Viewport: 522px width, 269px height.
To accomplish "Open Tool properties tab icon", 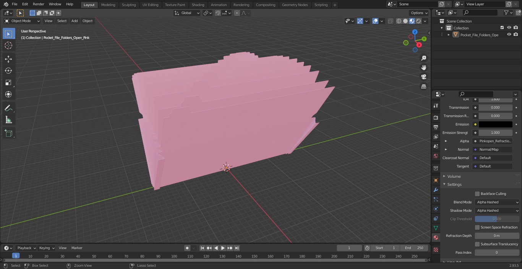I will tap(436, 106).
